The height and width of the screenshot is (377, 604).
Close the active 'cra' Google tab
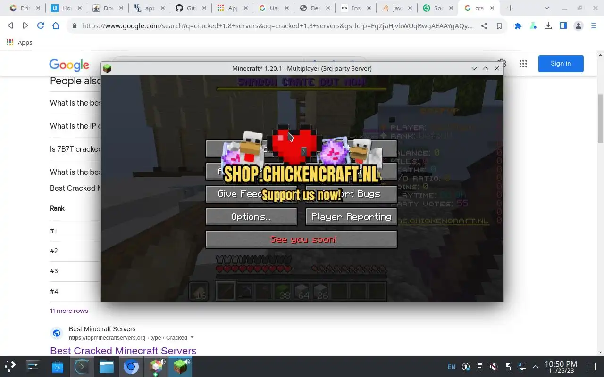pyautogui.click(x=493, y=8)
